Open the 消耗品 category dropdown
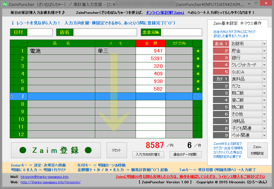 tap(264, 121)
